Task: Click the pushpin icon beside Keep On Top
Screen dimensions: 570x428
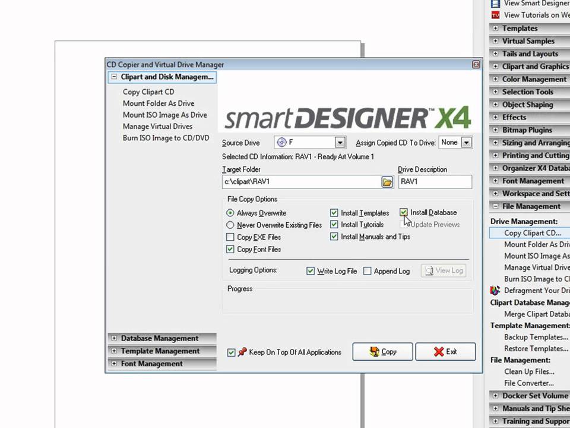Action: click(242, 352)
